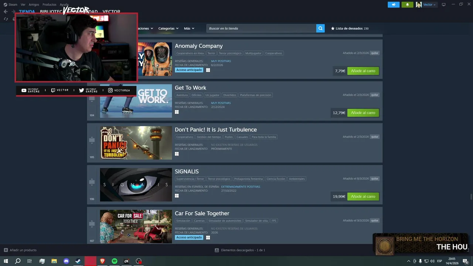The image size is (473, 266).
Task: Click Windows platform icon under Don't Panic
Action: point(177,154)
